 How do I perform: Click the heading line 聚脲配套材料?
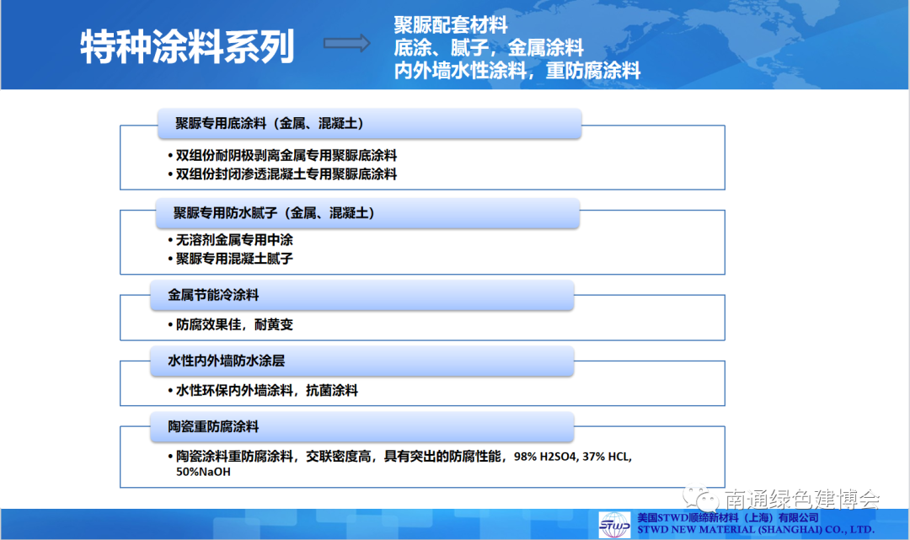pyautogui.click(x=450, y=25)
